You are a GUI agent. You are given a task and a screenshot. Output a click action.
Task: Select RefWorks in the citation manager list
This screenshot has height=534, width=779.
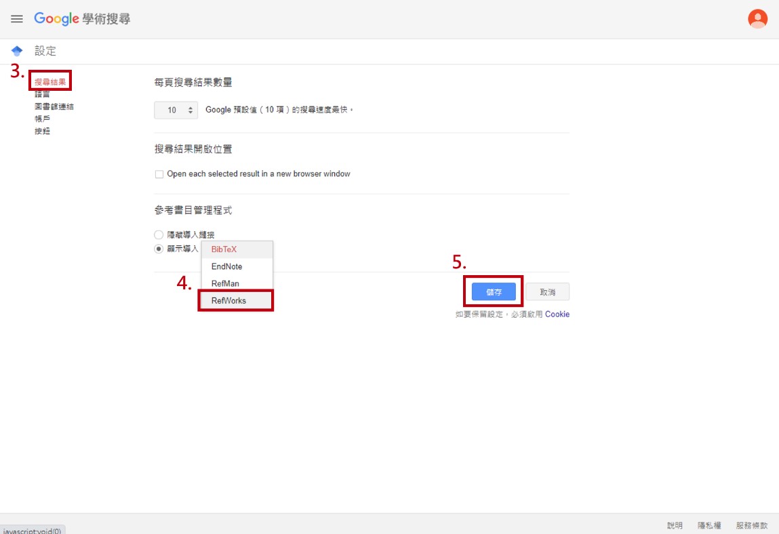(x=228, y=300)
